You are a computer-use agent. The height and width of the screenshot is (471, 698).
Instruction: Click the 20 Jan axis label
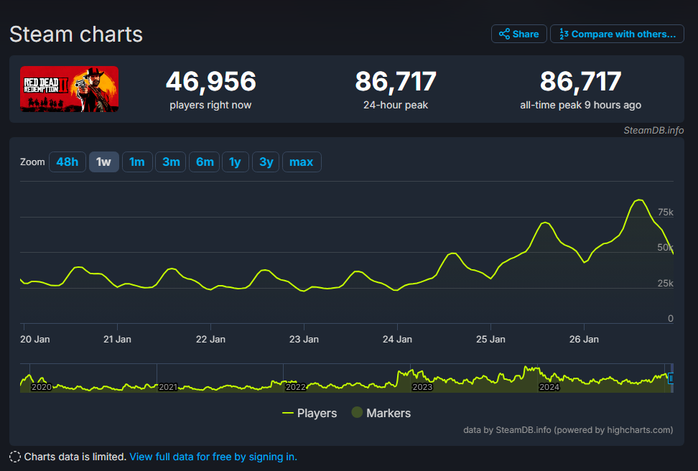[x=35, y=339]
